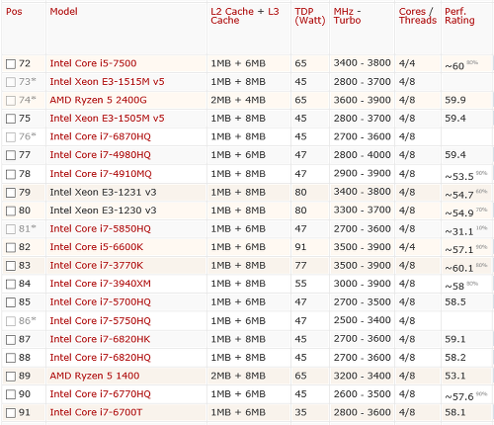Sort by Perf. Rating column header
Image resolution: width=494 pixels, height=425 pixels.
459,16
